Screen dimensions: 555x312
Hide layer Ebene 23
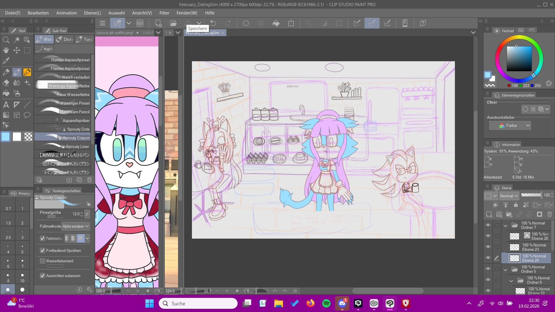[x=488, y=247]
